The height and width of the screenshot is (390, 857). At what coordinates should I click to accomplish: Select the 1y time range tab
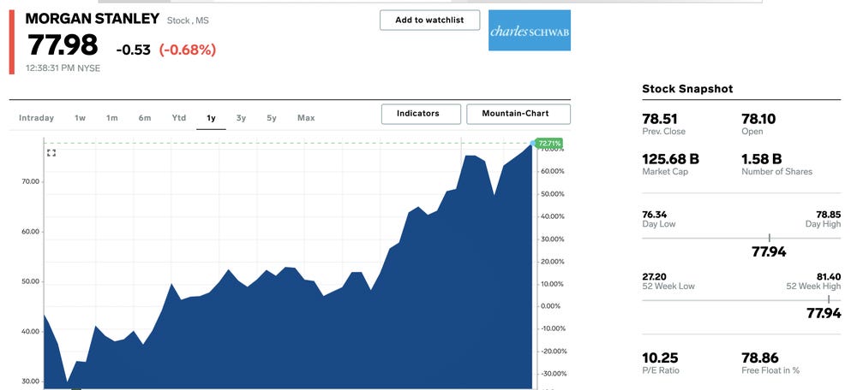click(211, 118)
